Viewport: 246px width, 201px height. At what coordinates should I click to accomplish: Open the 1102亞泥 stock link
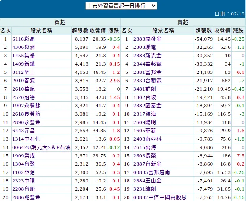click(23, 172)
